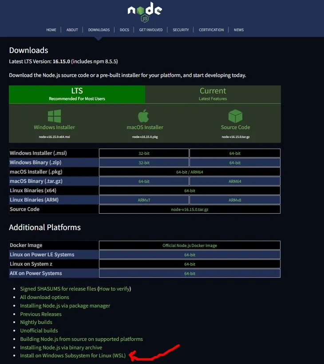Download macOS Binary ARM64 build
The image size is (324, 364).
click(235, 182)
